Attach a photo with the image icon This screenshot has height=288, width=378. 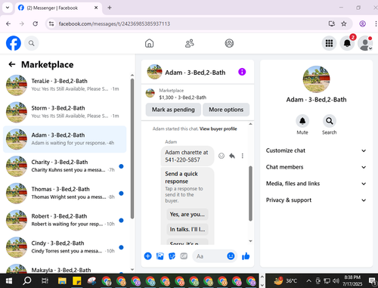click(x=160, y=256)
